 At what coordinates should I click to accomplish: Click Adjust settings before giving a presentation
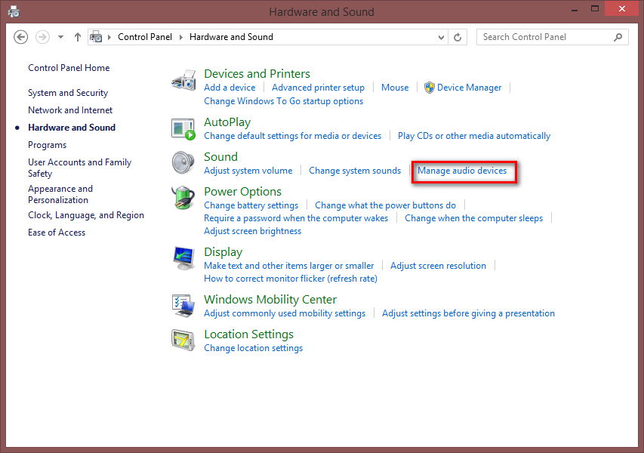point(468,313)
